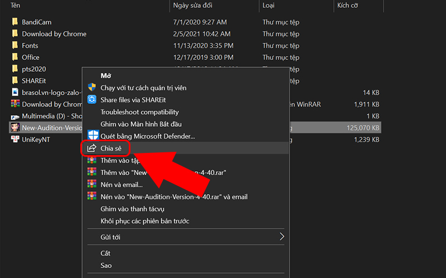Choose Khôi phục các phiên bản trước
446x278 pixels.
click(145, 221)
